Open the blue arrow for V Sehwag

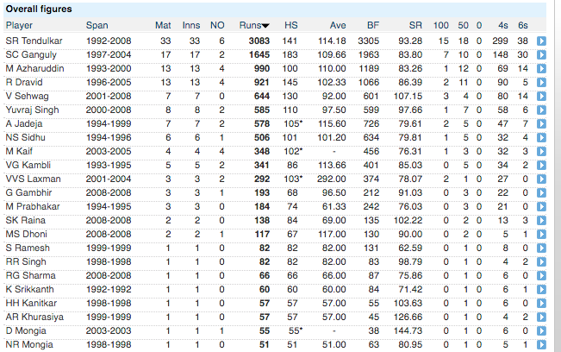coord(541,97)
